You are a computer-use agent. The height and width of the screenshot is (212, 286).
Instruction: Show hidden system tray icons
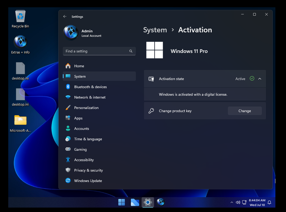[x=232, y=202]
